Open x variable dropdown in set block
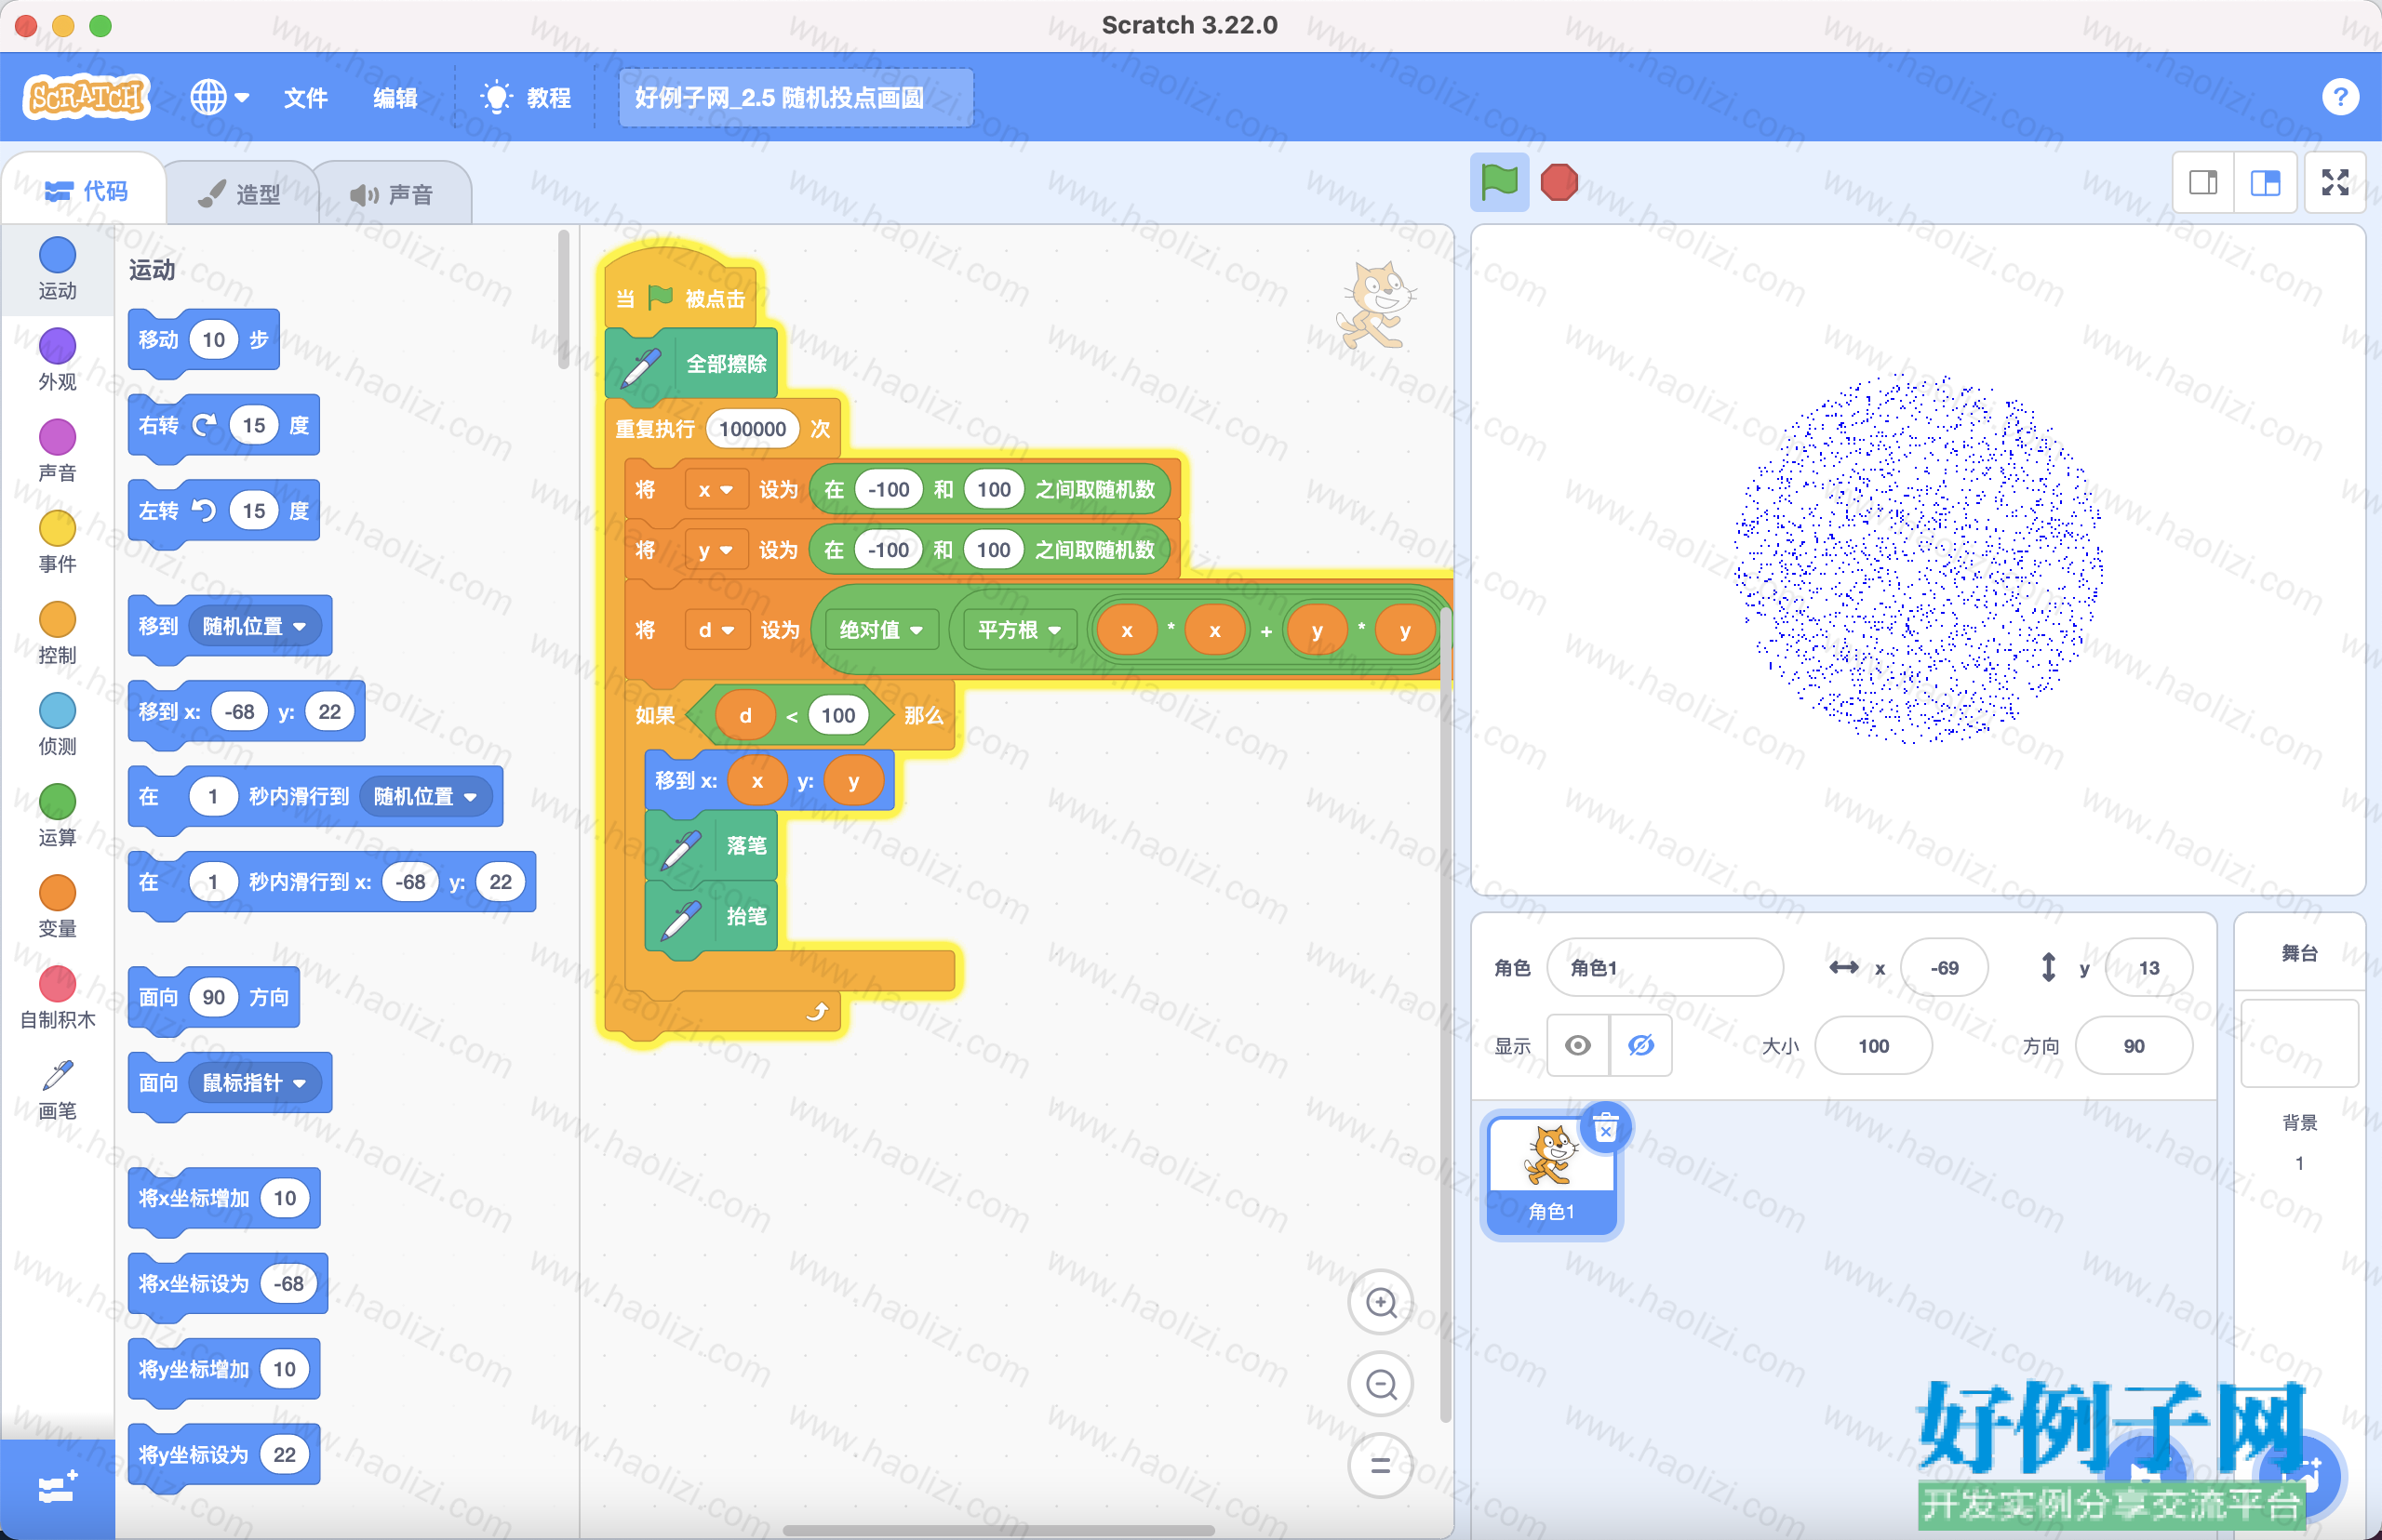 tap(716, 489)
